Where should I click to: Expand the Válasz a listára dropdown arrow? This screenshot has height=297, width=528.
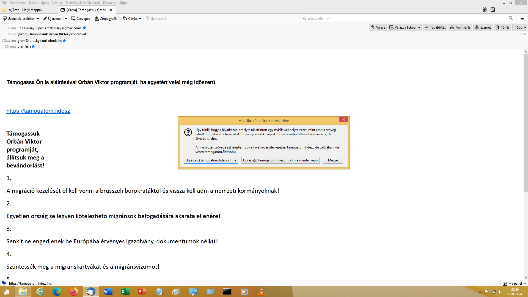click(x=419, y=27)
